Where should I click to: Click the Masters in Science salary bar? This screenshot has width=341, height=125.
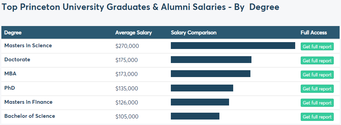[233, 46]
